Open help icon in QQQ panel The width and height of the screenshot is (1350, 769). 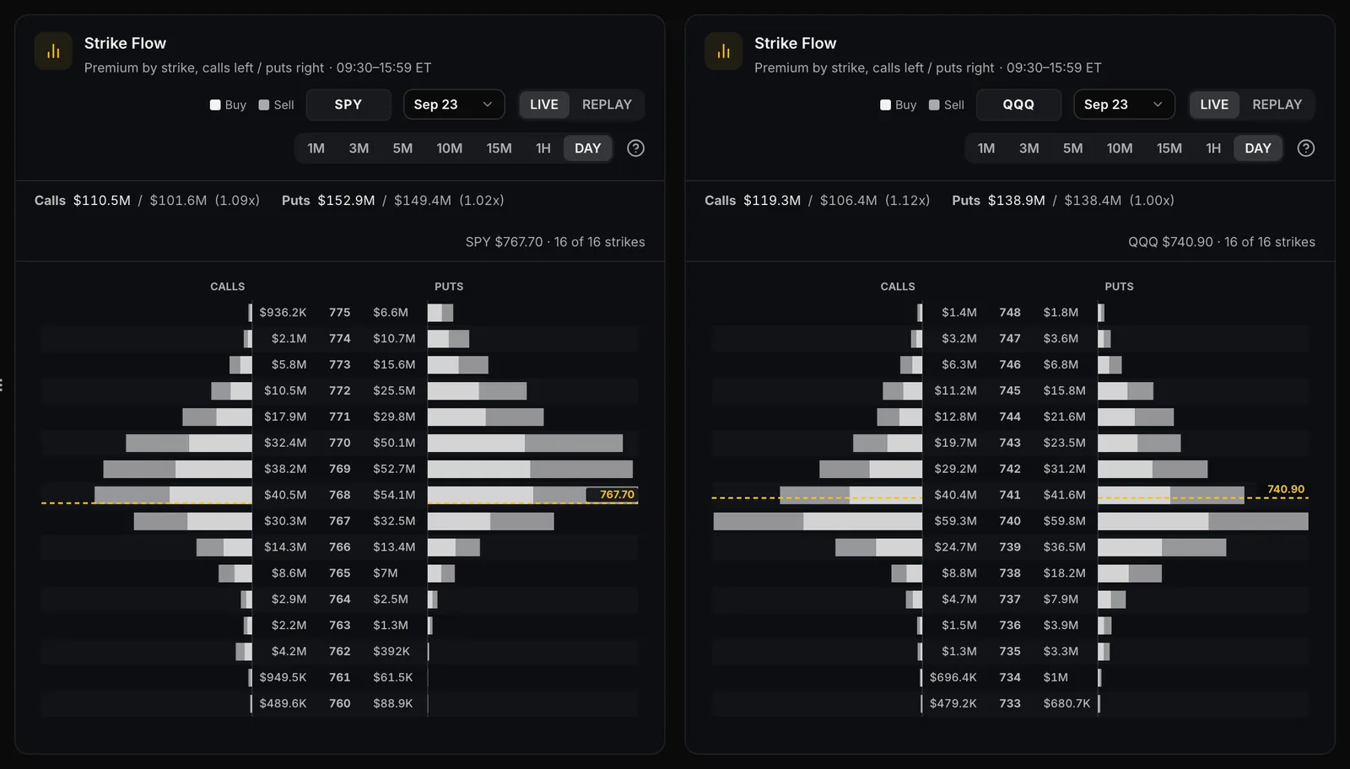click(x=1306, y=148)
